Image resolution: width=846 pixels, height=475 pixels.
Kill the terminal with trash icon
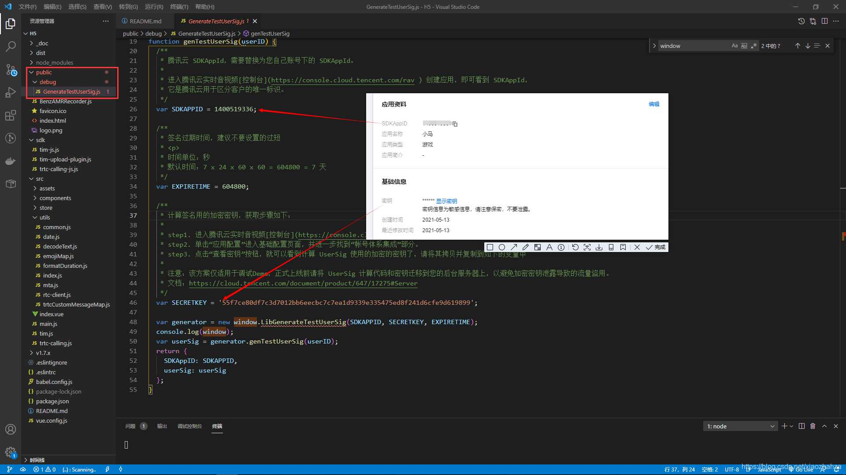coord(813,426)
